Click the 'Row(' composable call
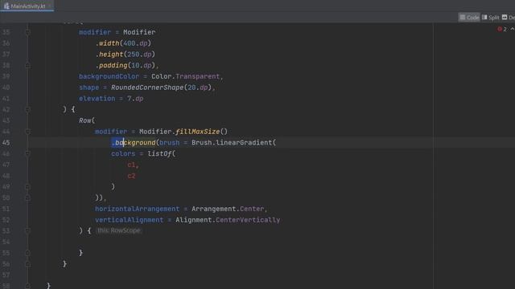515x289 pixels. (87, 120)
